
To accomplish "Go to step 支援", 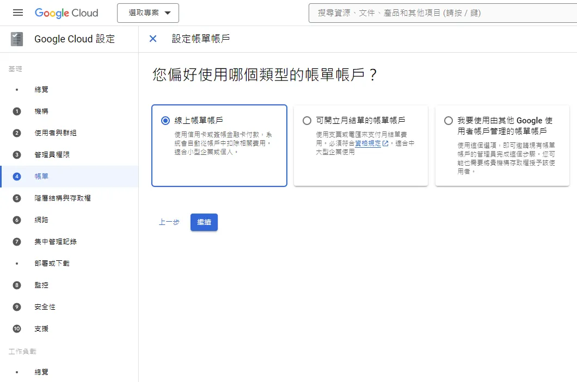I will (41, 329).
